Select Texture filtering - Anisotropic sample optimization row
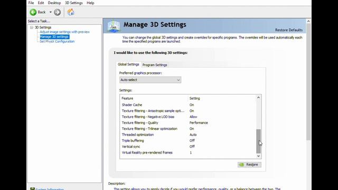 187,111
